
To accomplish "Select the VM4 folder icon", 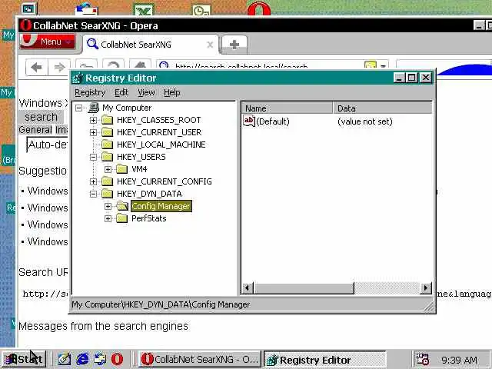I will tap(121, 169).
